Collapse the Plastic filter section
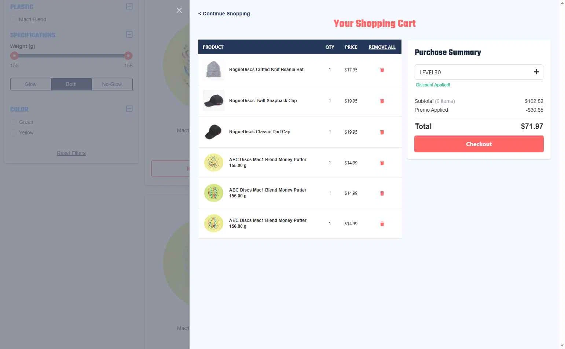 [x=129, y=6]
